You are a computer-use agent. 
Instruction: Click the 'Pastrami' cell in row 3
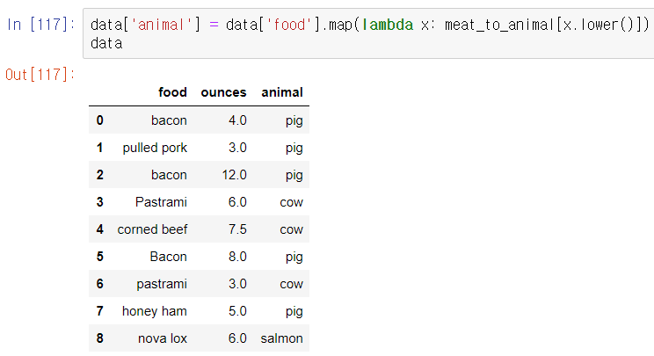coord(161,202)
